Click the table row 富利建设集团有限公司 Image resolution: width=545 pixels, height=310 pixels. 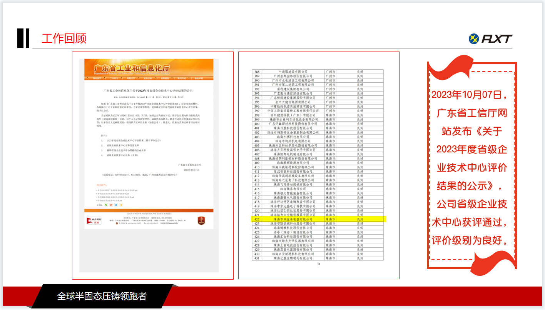[x=318, y=89]
